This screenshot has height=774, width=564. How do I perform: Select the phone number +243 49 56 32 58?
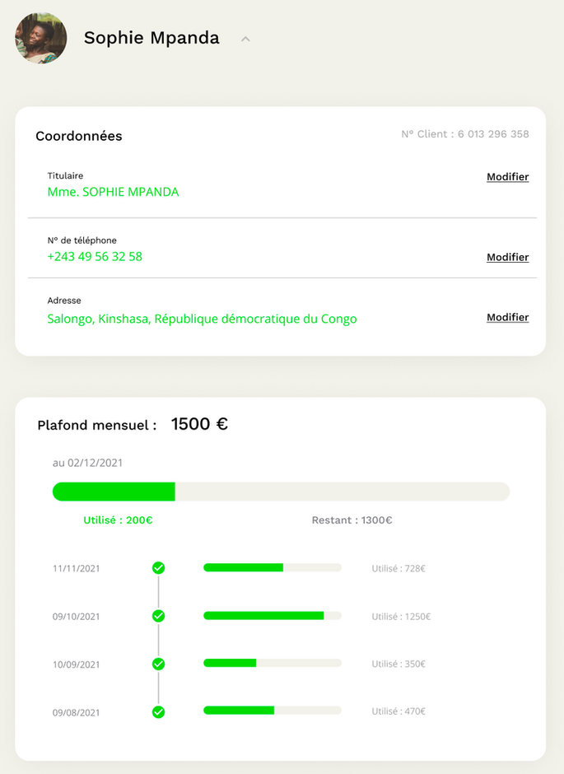pos(95,257)
